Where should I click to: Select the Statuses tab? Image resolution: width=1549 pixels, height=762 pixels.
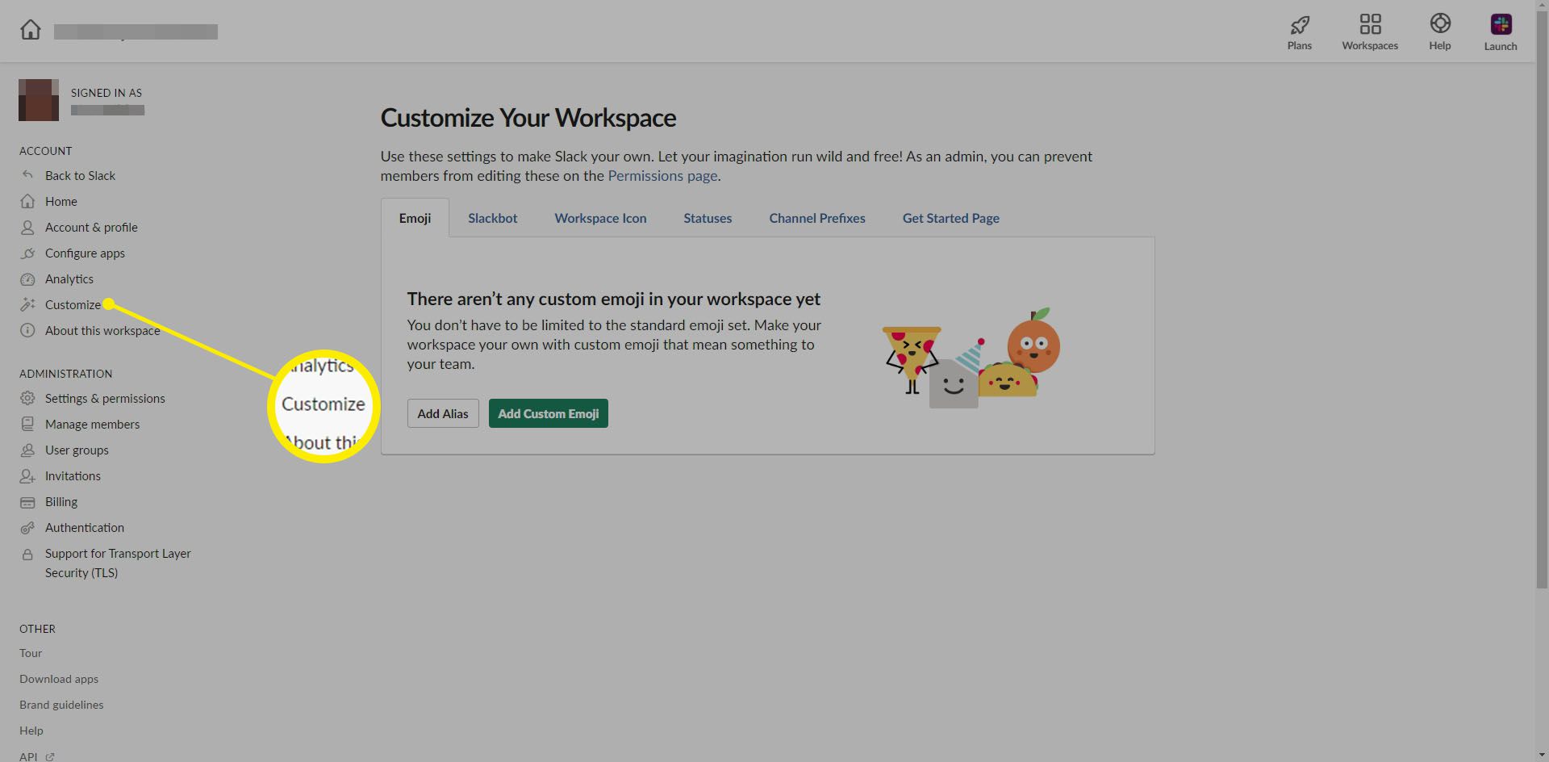(708, 218)
